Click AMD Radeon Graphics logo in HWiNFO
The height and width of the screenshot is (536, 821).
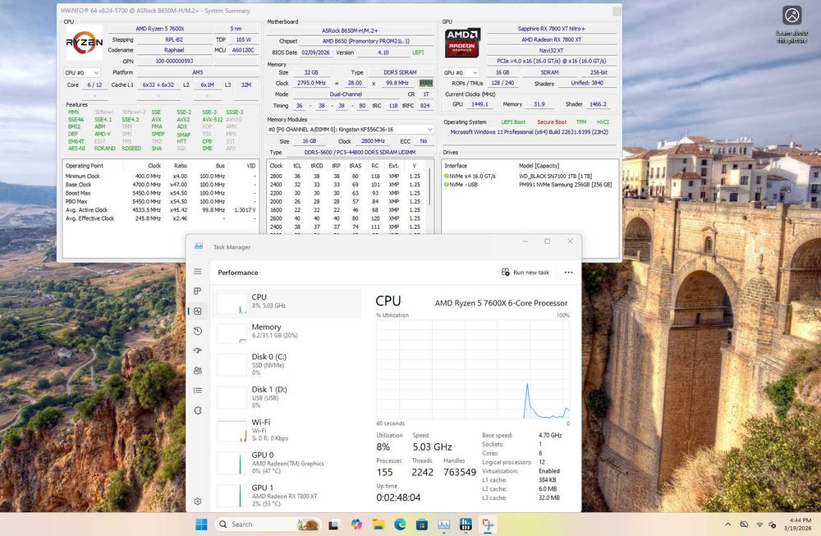462,43
